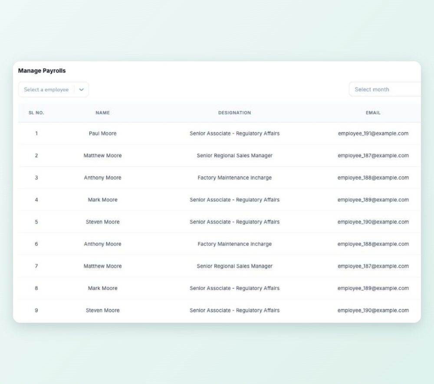Image resolution: width=434 pixels, height=384 pixels.
Task: Click row 8 email employee_189@example.com
Action: [373, 288]
